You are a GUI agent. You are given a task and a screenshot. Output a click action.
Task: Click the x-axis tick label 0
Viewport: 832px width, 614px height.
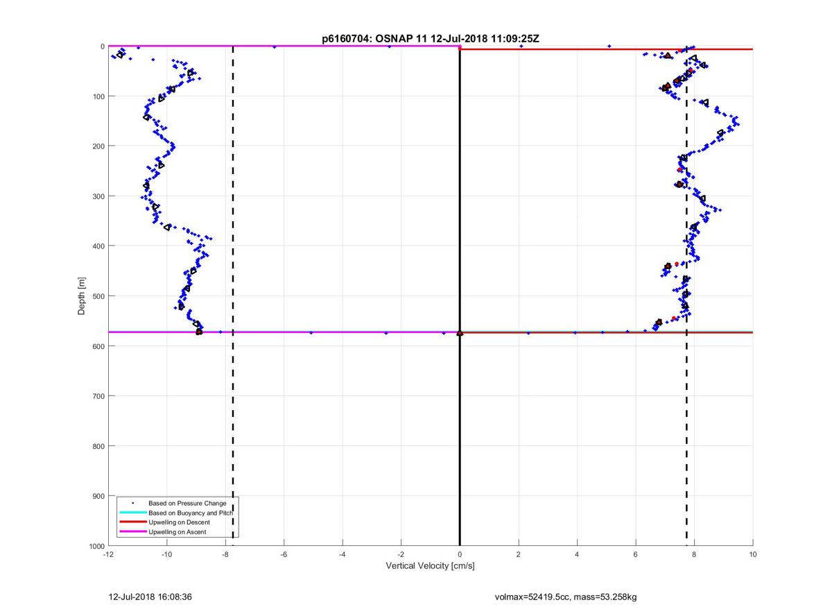(x=460, y=554)
